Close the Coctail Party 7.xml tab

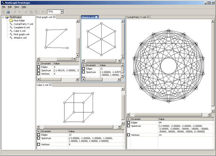[x=148, y=17]
